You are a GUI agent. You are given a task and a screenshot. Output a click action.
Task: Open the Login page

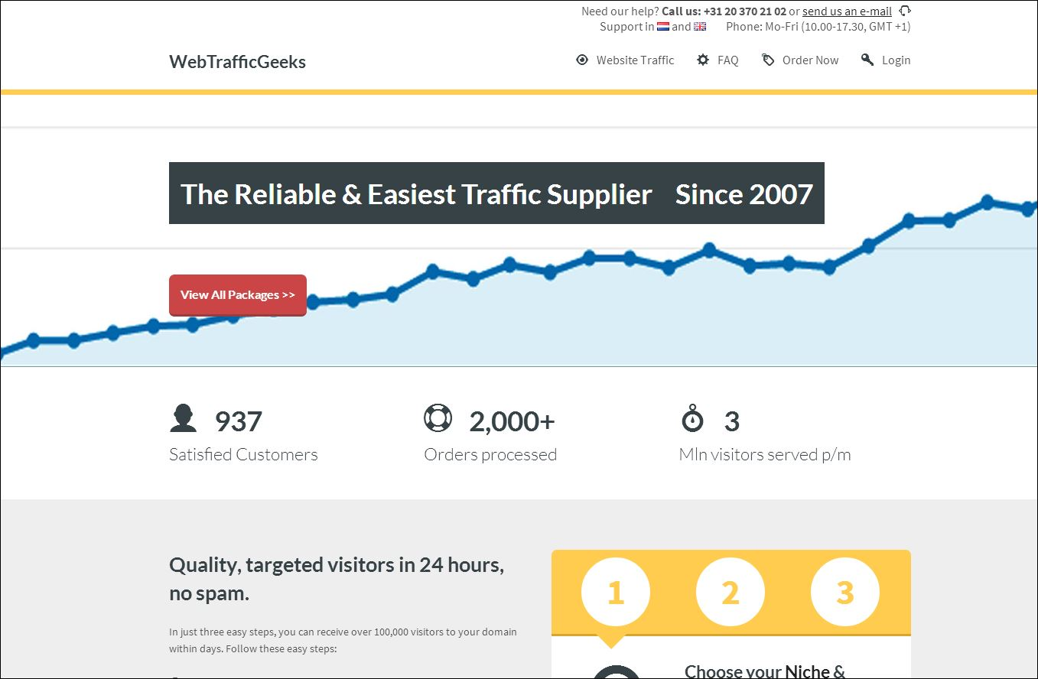896,60
